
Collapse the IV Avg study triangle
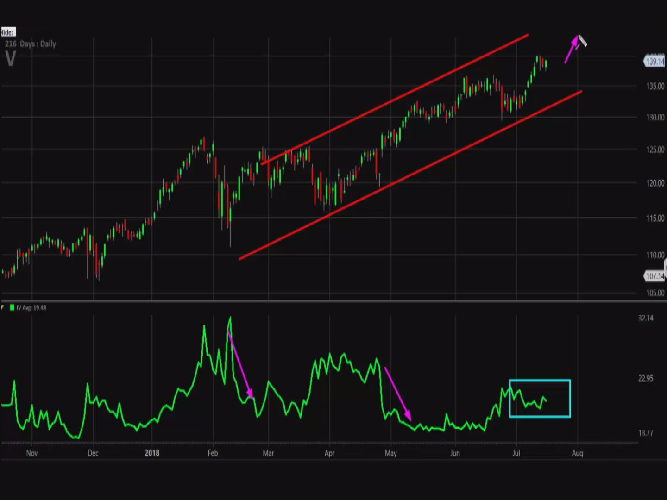[x=3, y=307]
